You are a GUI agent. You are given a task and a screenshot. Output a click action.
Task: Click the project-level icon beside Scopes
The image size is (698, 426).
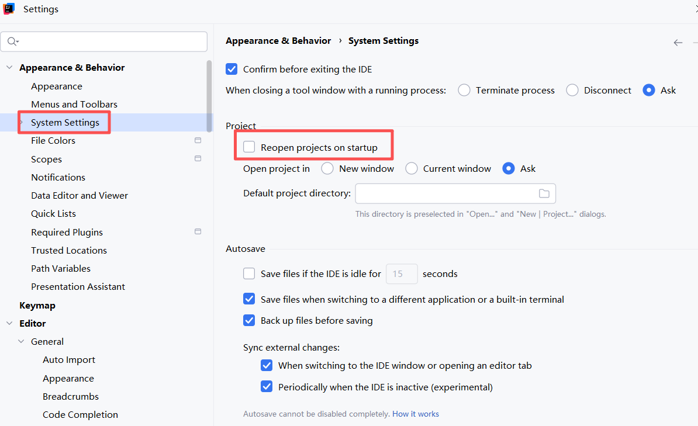[198, 158]
